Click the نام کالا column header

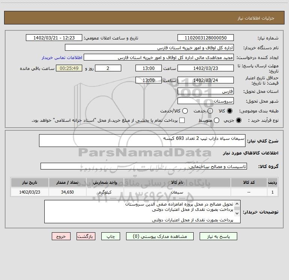coord(177,182)
